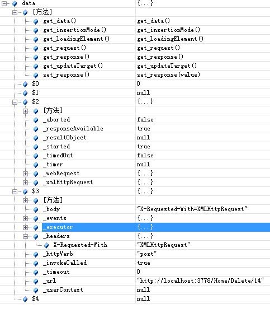
Task: Click the cube icon beside $4
Action: (x=25, y=299)
